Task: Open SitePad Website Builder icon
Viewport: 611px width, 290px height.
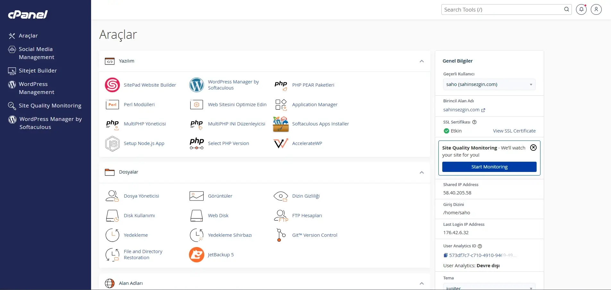Action: 112,85
